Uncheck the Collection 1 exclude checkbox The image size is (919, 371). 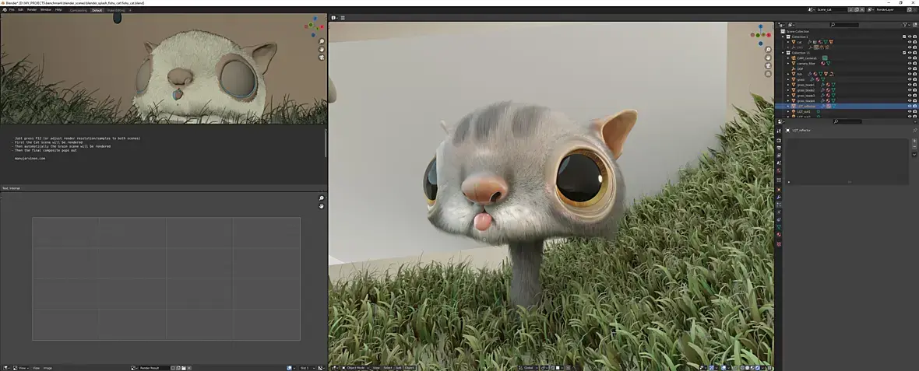tap(904, 37)
